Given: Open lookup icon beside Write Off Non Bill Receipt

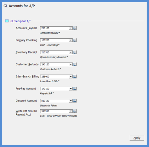Looking at the screenshot, I should pos(75,111).
